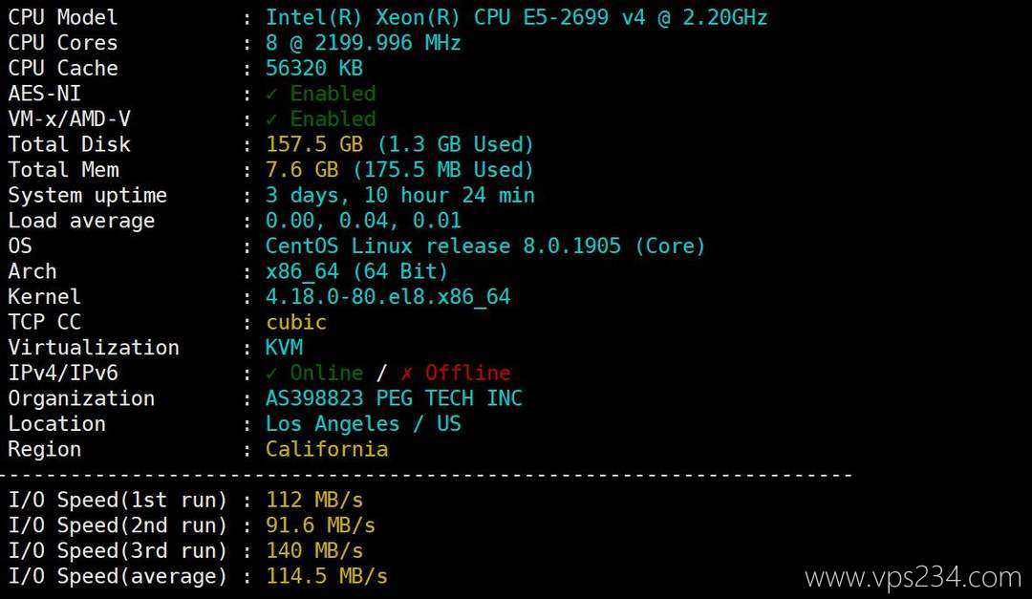Screen dimensions: 1032x599
Task: Click the Region label
Action: click(x=44, y=450)
